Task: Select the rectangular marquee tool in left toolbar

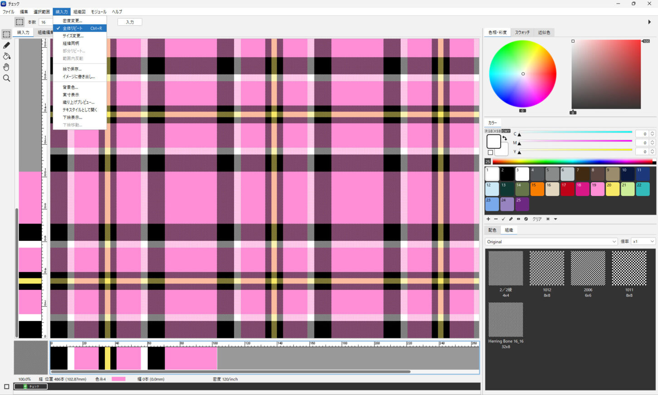Action: (x=6, y=34)
